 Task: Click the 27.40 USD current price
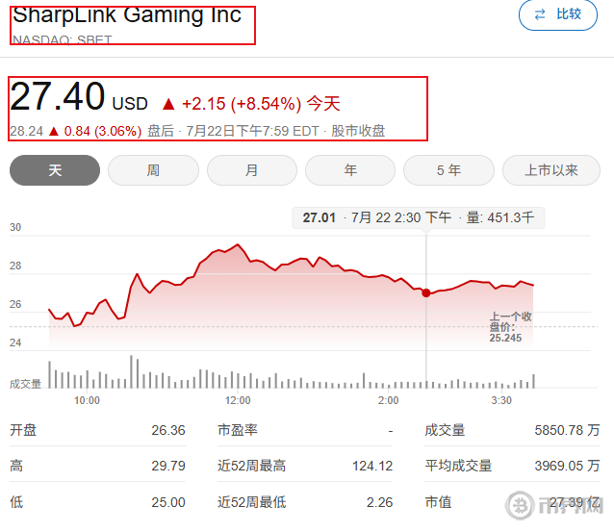point(79,99)
